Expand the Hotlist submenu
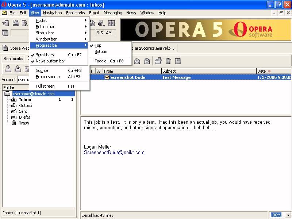The height and width of the screenshot is (219, 292). pyautogui.click(x=59, y=20)
